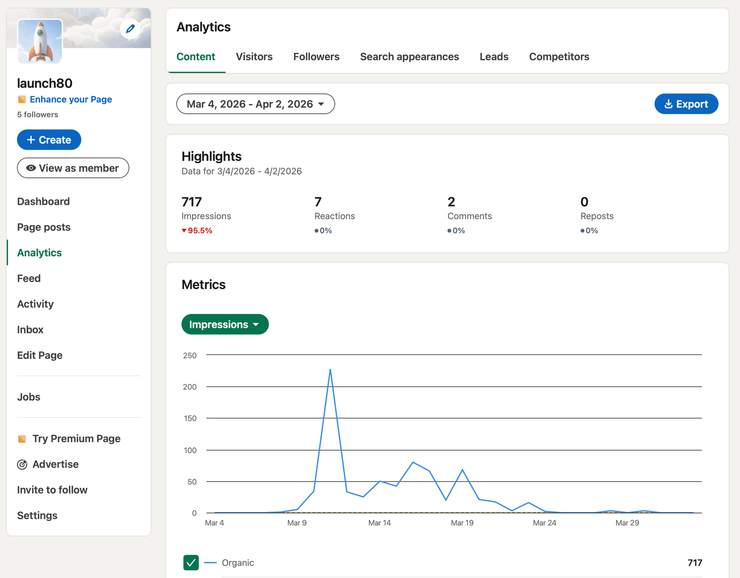Open the Search appearances tab

pos(409,56)
